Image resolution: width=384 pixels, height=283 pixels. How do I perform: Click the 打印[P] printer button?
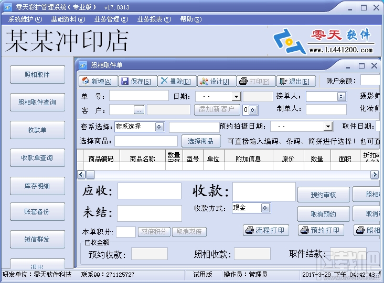[x=256, y=81]
